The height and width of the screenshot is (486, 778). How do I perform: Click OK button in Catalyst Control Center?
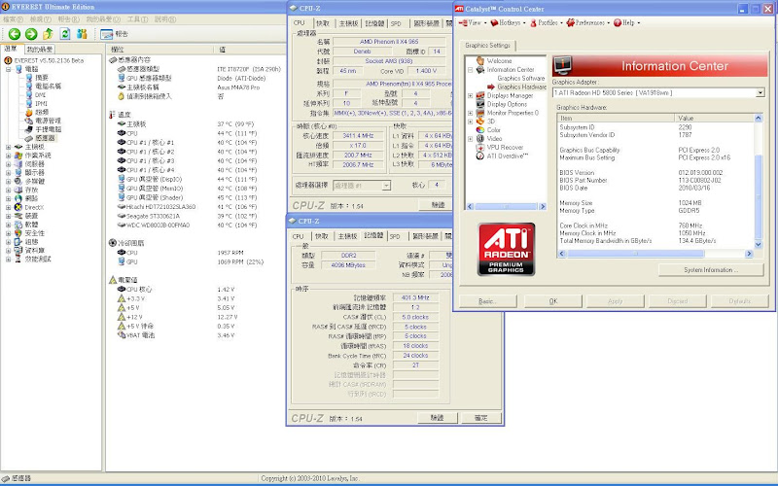click(552, 301)
